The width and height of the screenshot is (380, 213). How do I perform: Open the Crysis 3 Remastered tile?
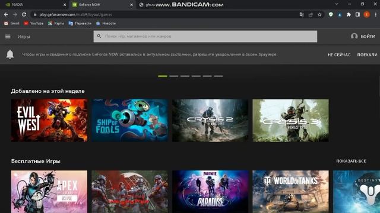click(x=290, y=121)
